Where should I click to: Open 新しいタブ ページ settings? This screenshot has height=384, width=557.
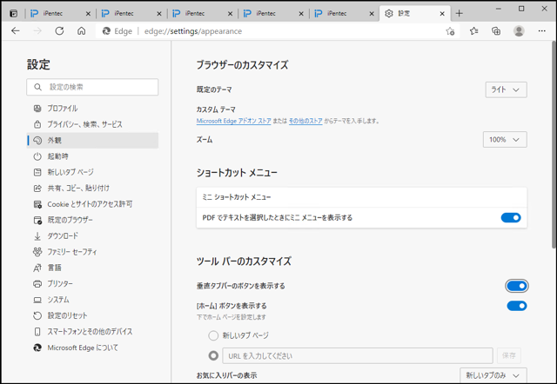coord(92,172)
